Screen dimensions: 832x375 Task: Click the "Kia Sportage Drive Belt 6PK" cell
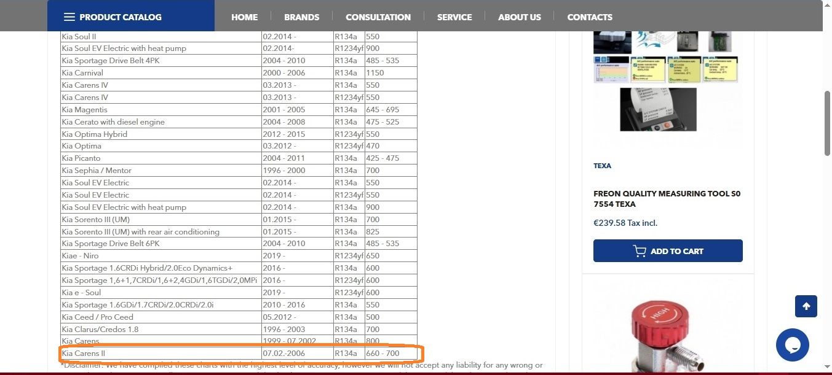tap(161, 244)
